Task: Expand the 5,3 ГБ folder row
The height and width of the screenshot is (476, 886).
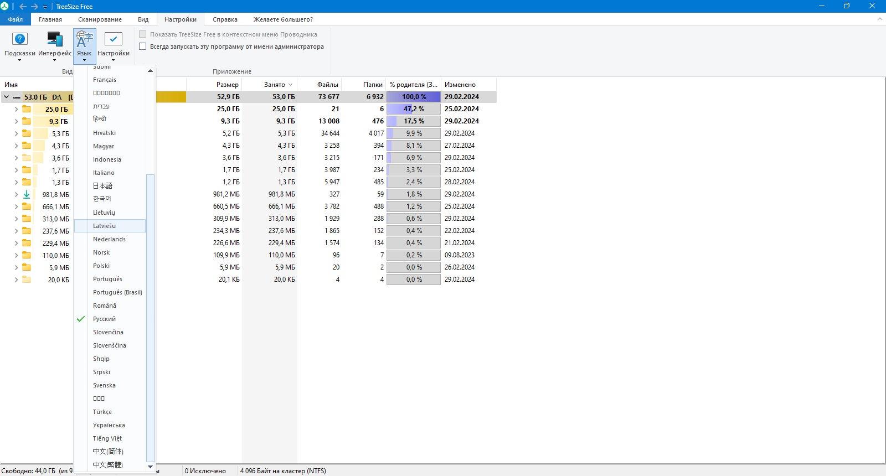Action: pos(16,133)
